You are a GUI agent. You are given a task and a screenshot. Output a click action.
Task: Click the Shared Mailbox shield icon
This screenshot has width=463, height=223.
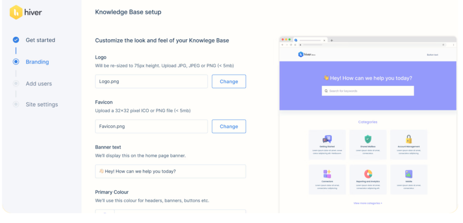(368, 139)
